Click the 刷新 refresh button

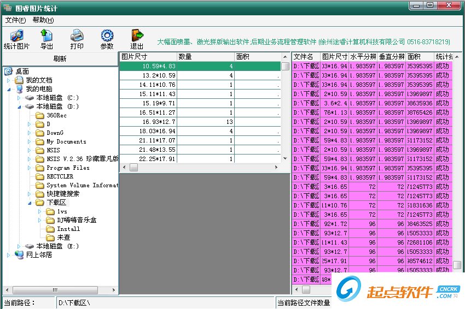60,59
